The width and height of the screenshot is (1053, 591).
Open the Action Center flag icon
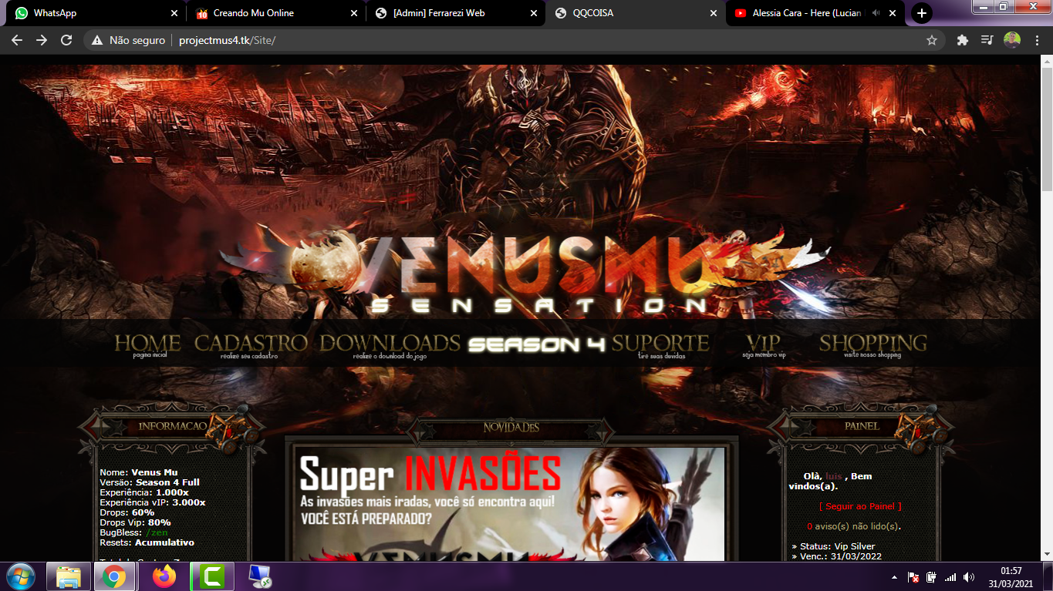913,577
